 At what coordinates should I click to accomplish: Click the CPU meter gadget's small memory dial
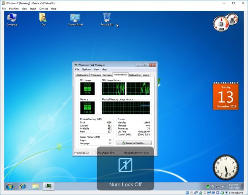point(232,19)
